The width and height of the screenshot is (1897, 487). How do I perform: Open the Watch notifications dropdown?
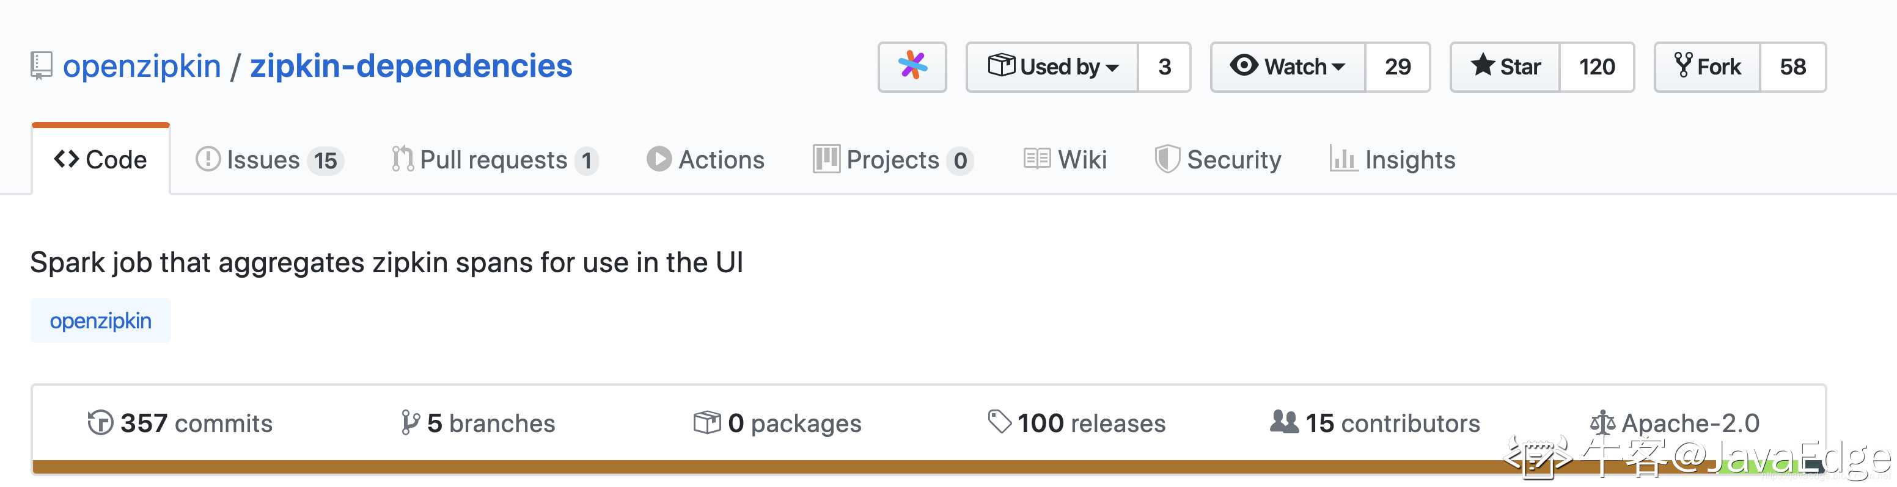pos(1288,66)
